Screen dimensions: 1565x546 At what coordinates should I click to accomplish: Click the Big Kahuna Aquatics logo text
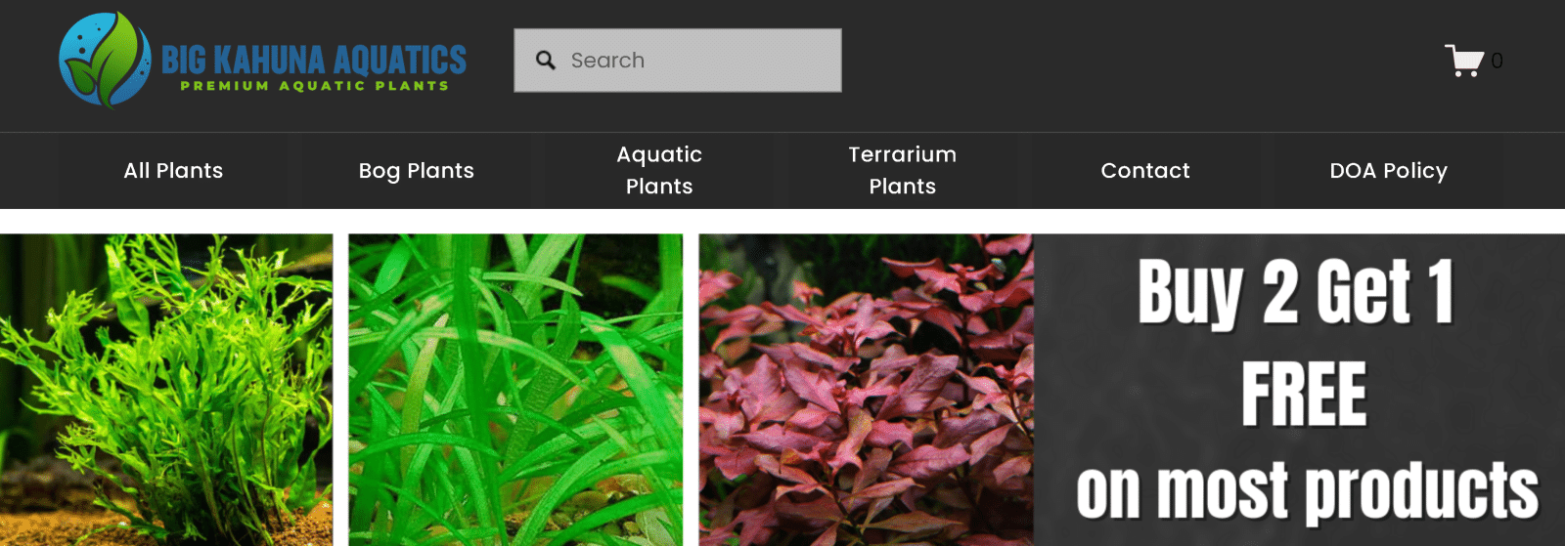313,60
